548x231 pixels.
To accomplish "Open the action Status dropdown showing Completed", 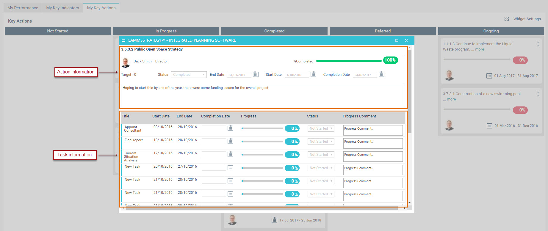I will (x=189, y=75).
